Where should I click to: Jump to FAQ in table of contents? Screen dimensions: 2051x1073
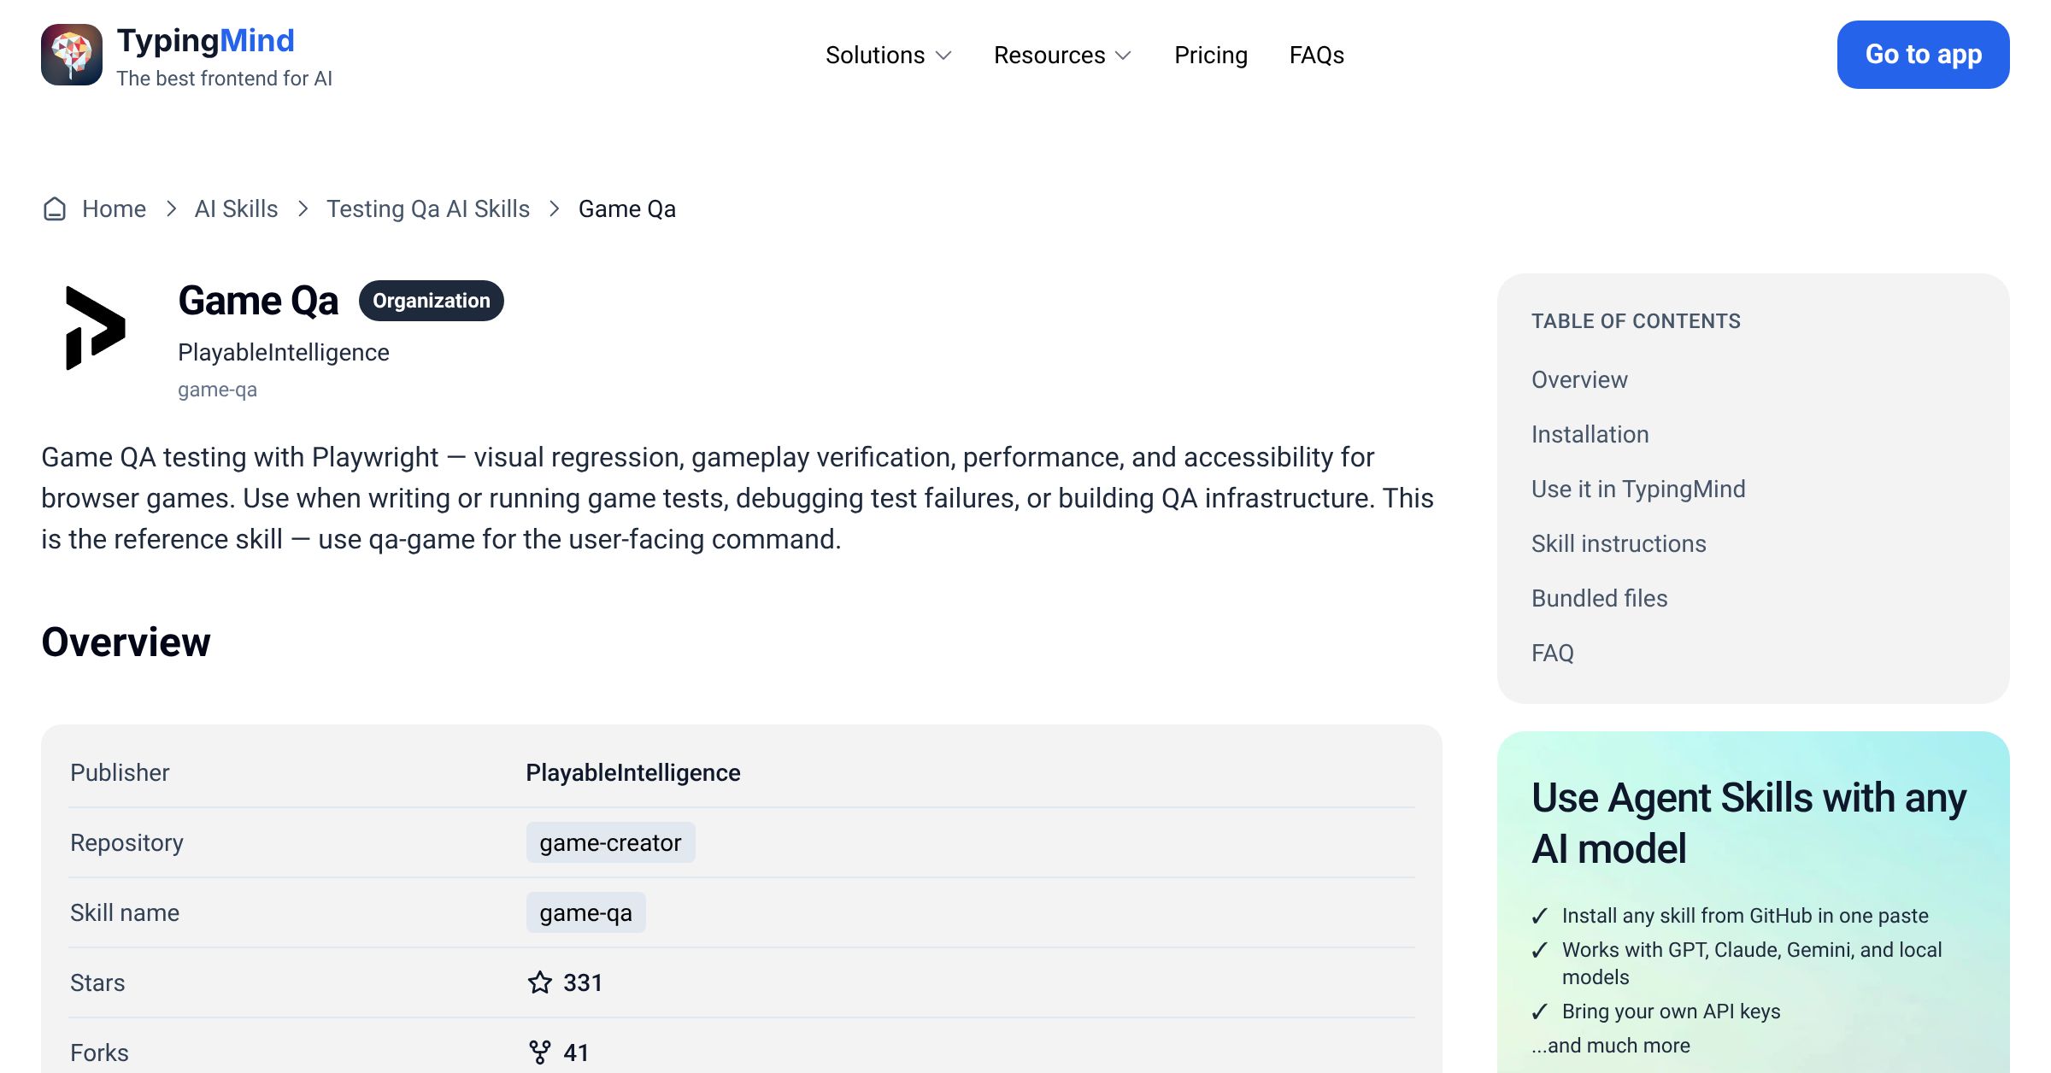1553,653
